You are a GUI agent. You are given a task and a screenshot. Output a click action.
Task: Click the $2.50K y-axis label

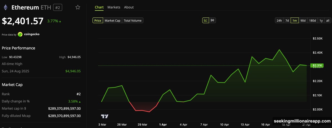click(x=318, y=38)
